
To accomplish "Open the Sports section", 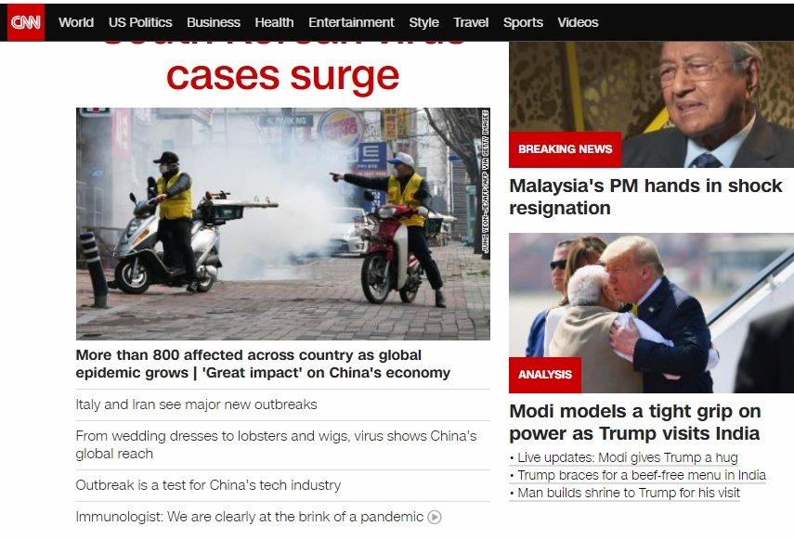I will [x=523, y=22].
